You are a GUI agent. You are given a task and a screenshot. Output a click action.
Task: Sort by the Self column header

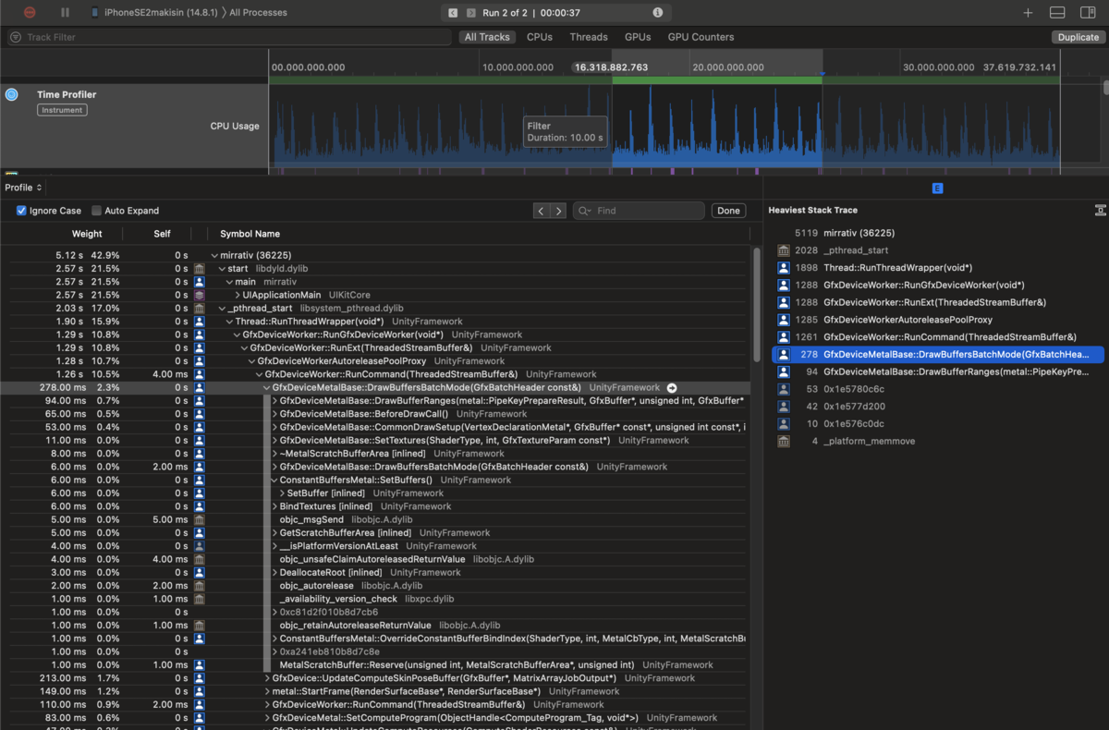tap(162, 234)
